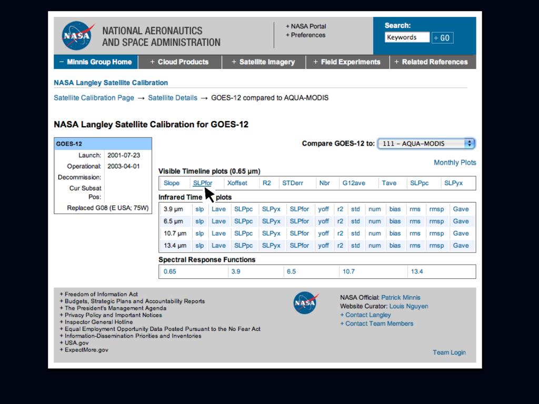Click yoff in the 6.5 µm row
This screenshot has height=404, width=539.
324,221
